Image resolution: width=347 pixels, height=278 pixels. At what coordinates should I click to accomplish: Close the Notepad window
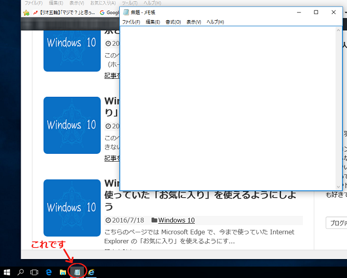[x=334, y=12]
